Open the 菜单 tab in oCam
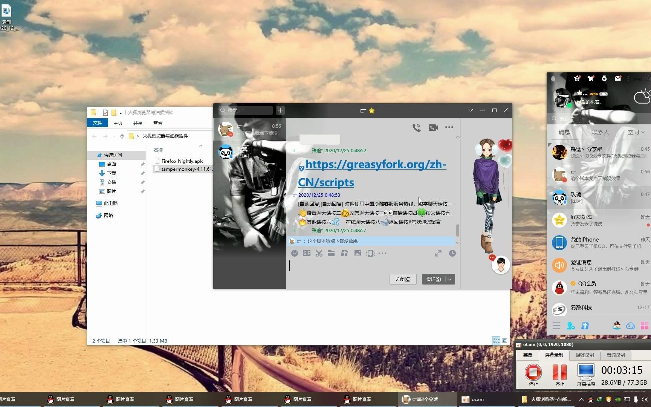 point(528,355)
